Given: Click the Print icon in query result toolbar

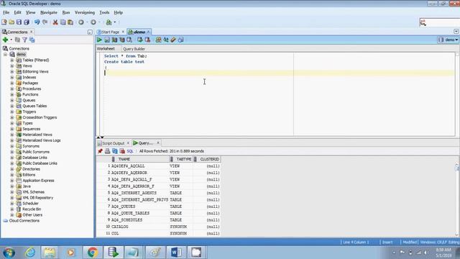Looking at the screenshot, I should [x=107, y=151].
